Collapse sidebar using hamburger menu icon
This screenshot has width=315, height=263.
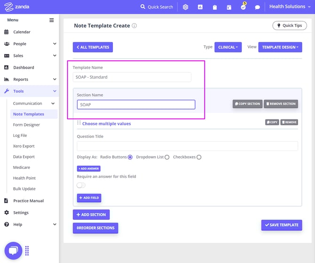click(52, 20)
